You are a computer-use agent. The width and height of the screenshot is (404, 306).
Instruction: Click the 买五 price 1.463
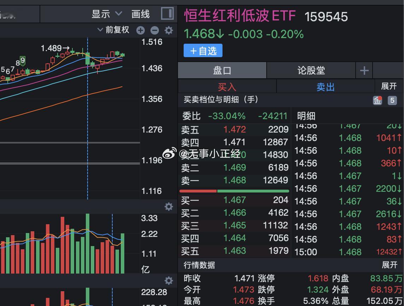pos(234,250)
